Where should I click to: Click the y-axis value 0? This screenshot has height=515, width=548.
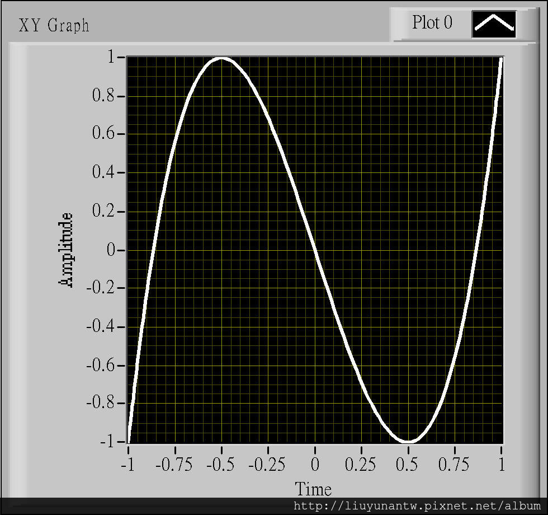coord(111,250)
